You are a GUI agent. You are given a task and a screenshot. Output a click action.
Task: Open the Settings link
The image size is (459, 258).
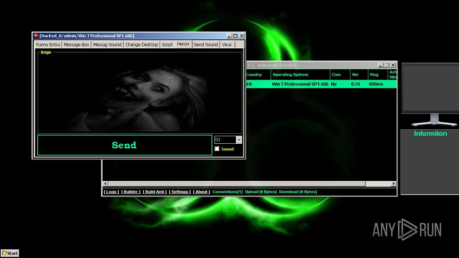coord(180,192)
